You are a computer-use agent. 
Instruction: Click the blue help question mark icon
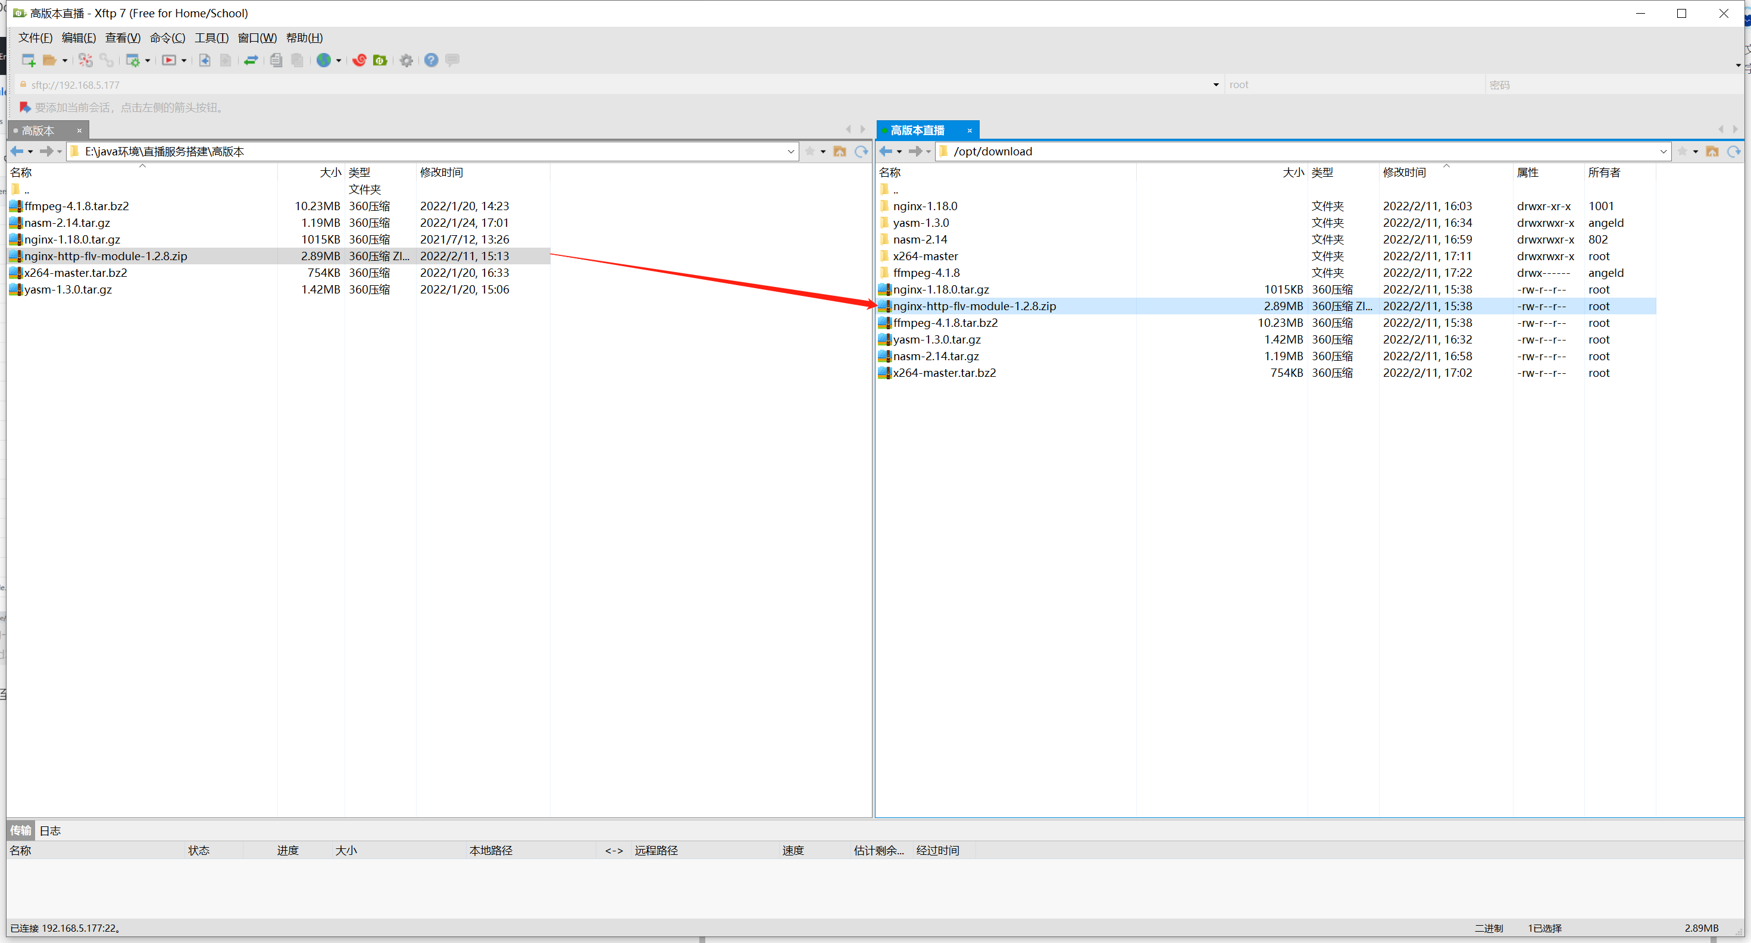pyautogui.click(x=431, y=61)
